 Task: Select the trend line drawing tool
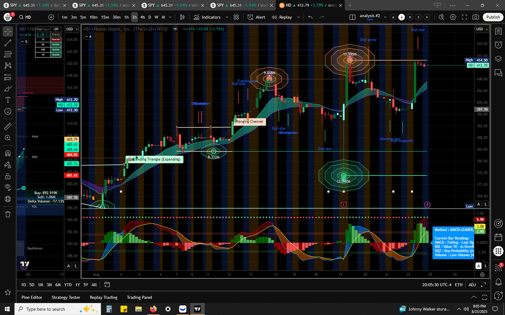(x=8, y=43)
